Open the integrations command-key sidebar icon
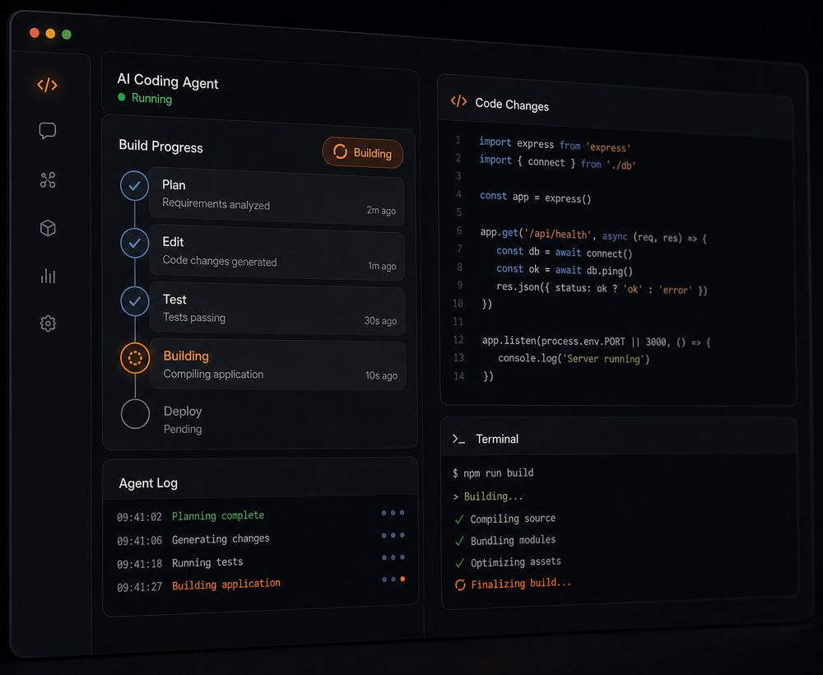 [48, 180]
